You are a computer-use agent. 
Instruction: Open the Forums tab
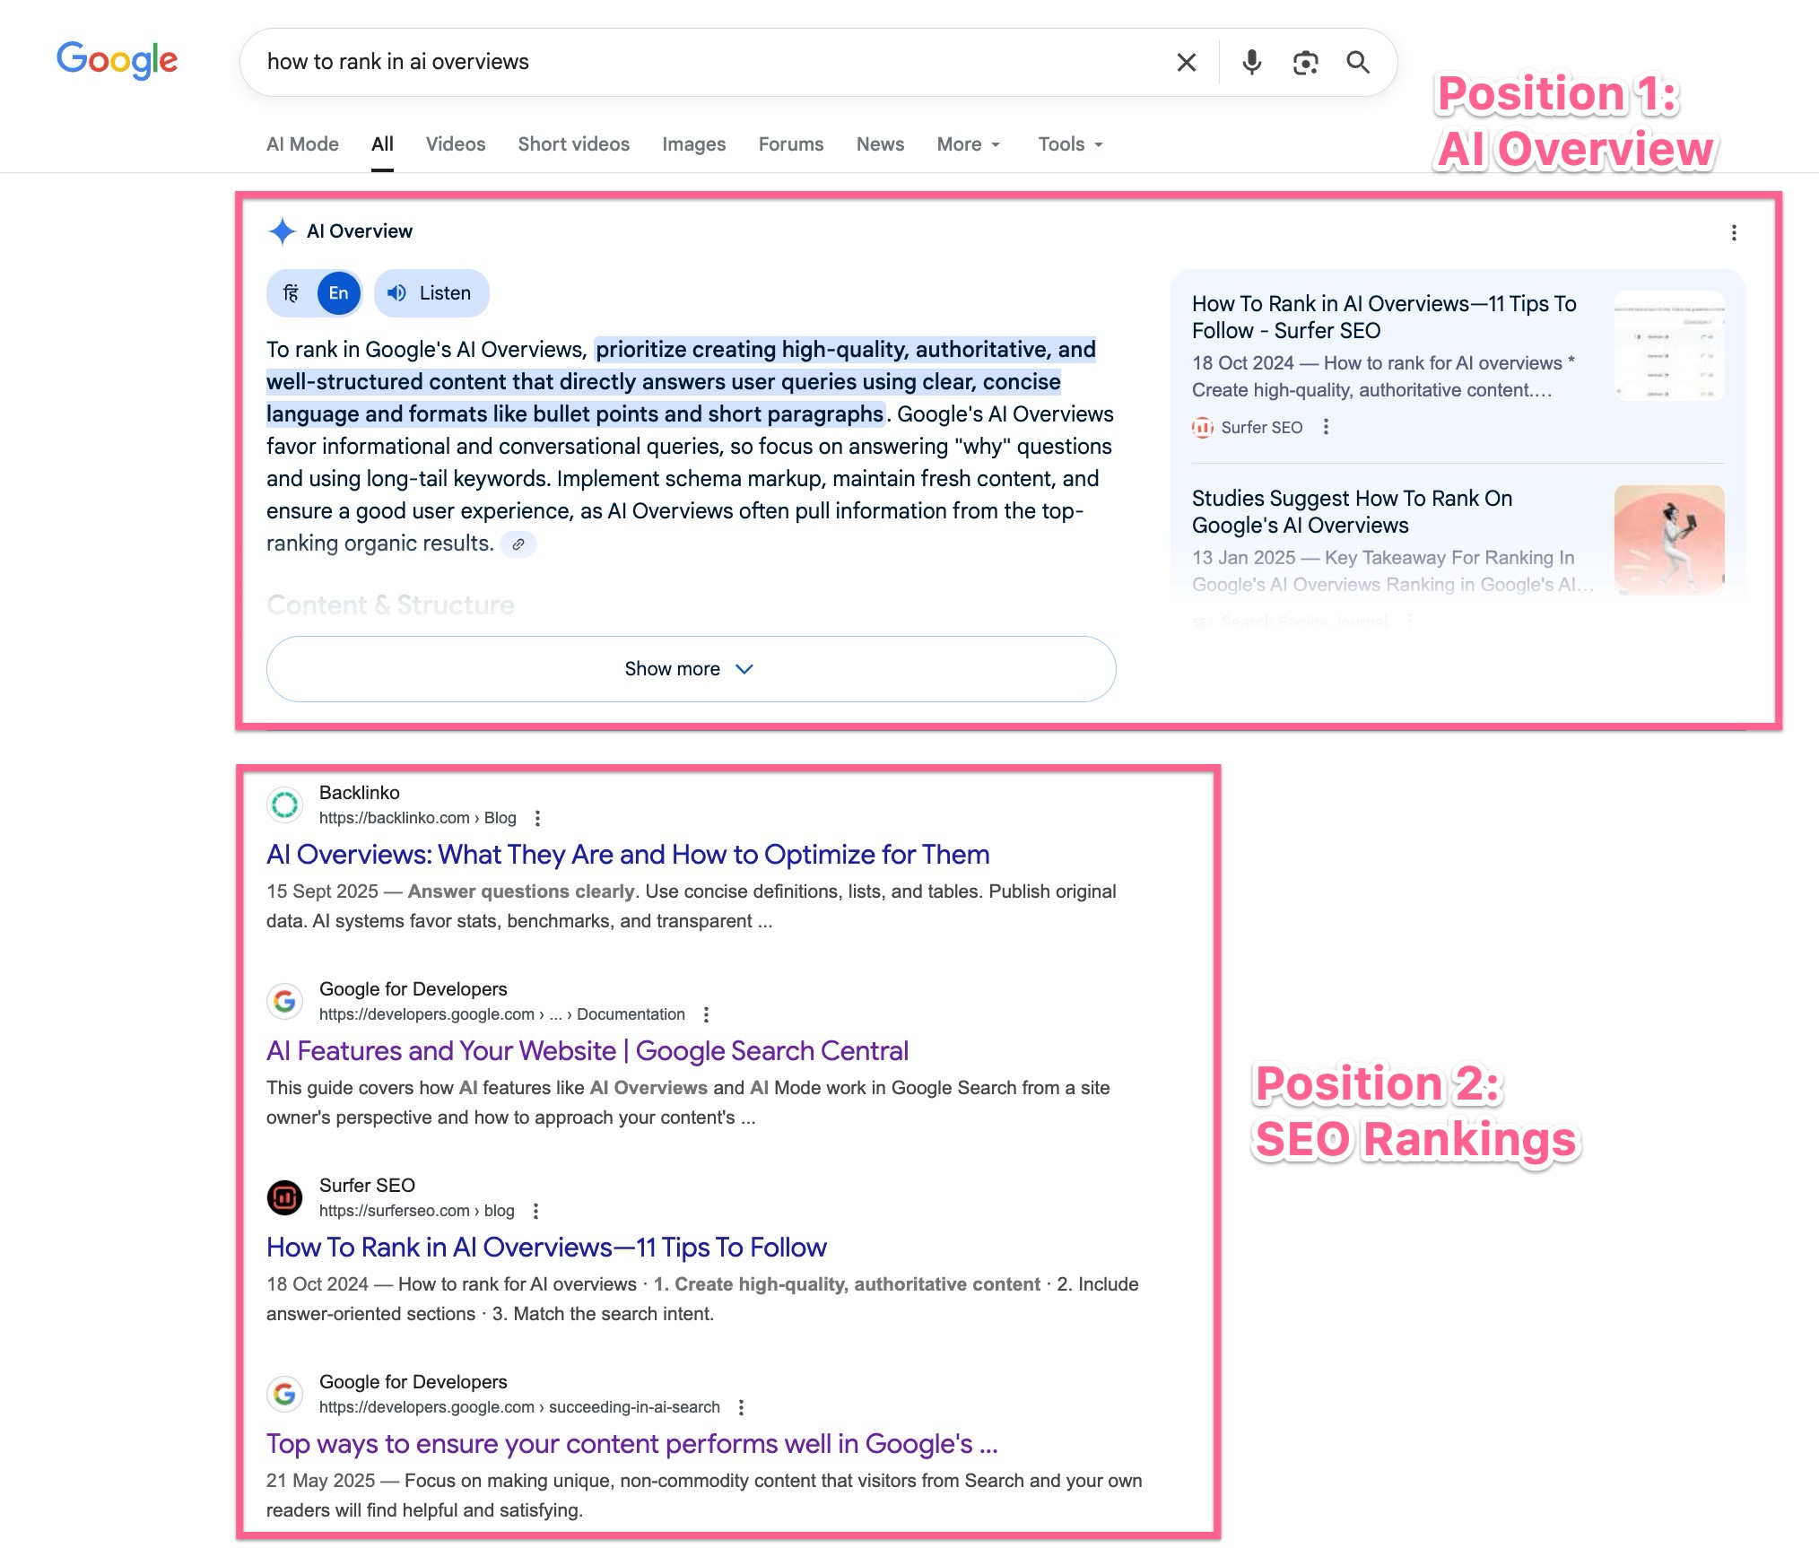(791, 144)
